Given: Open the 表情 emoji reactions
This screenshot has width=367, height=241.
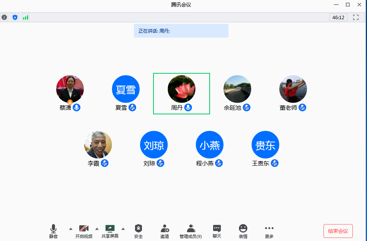Looking at the screenshot, I should (243, 231).
